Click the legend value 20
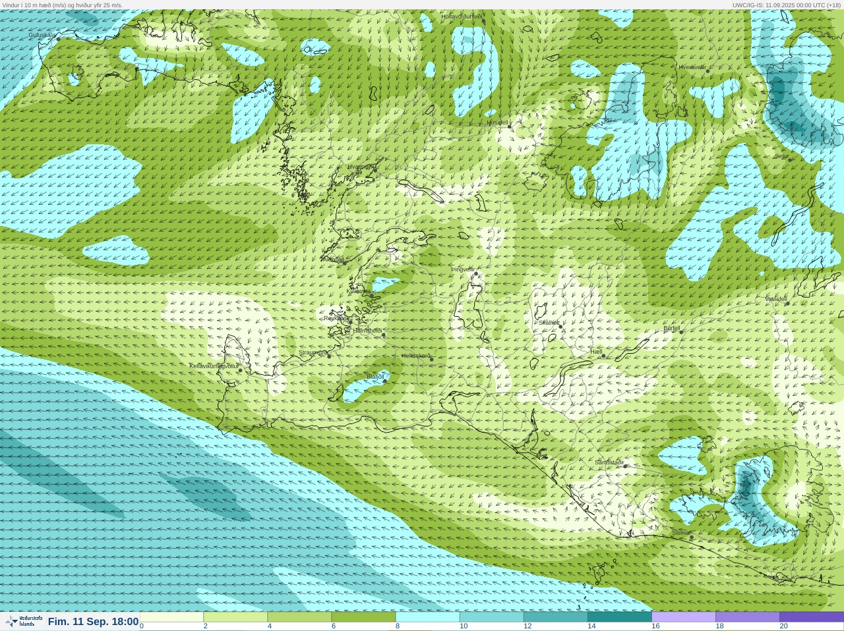The width and height of the screenshot is (844, 631). pos(783,626)
